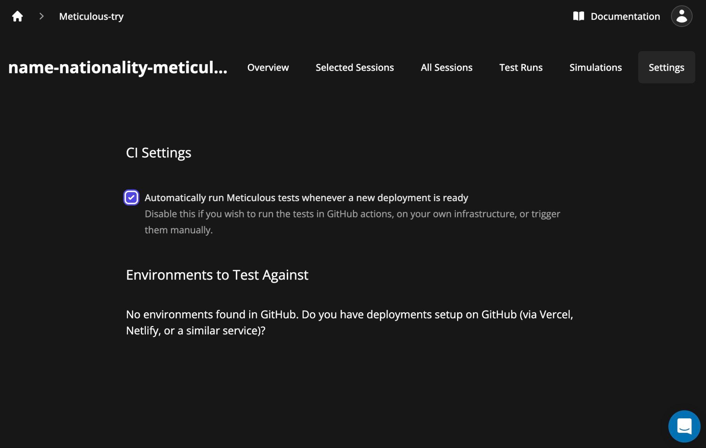Switch to the Overview tab

[268, 68]
